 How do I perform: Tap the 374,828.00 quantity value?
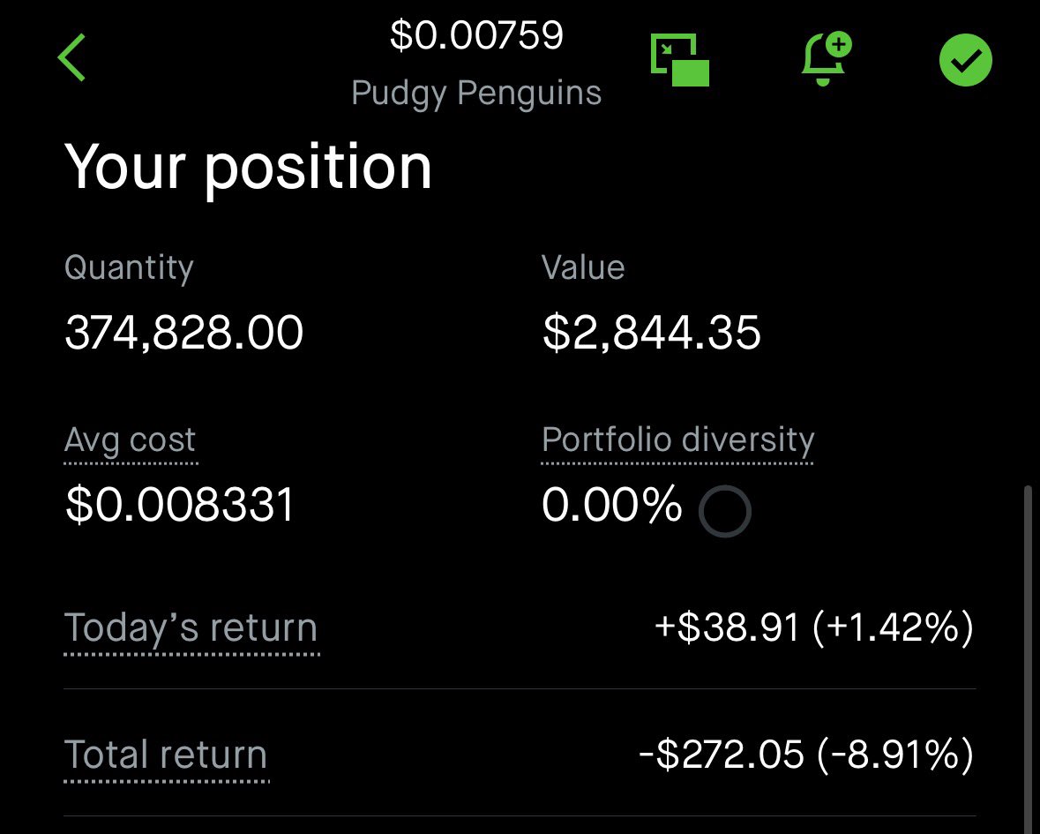point(184,334)
